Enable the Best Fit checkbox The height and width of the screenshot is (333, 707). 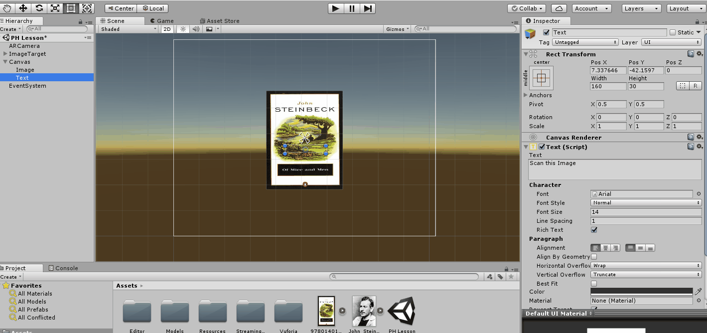click(594, 283)
